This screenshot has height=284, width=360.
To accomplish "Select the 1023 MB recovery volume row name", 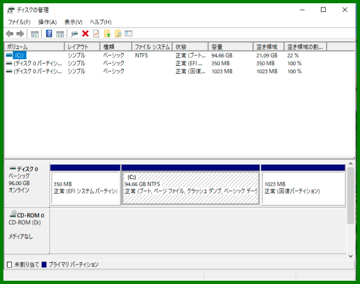I will pyautogui.click(x=37, y=71).
